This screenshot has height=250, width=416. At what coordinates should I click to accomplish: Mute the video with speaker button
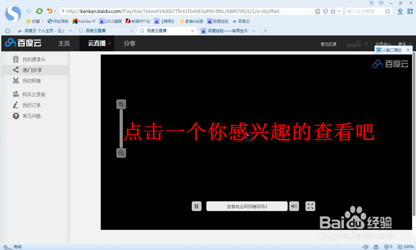(294, 206)
